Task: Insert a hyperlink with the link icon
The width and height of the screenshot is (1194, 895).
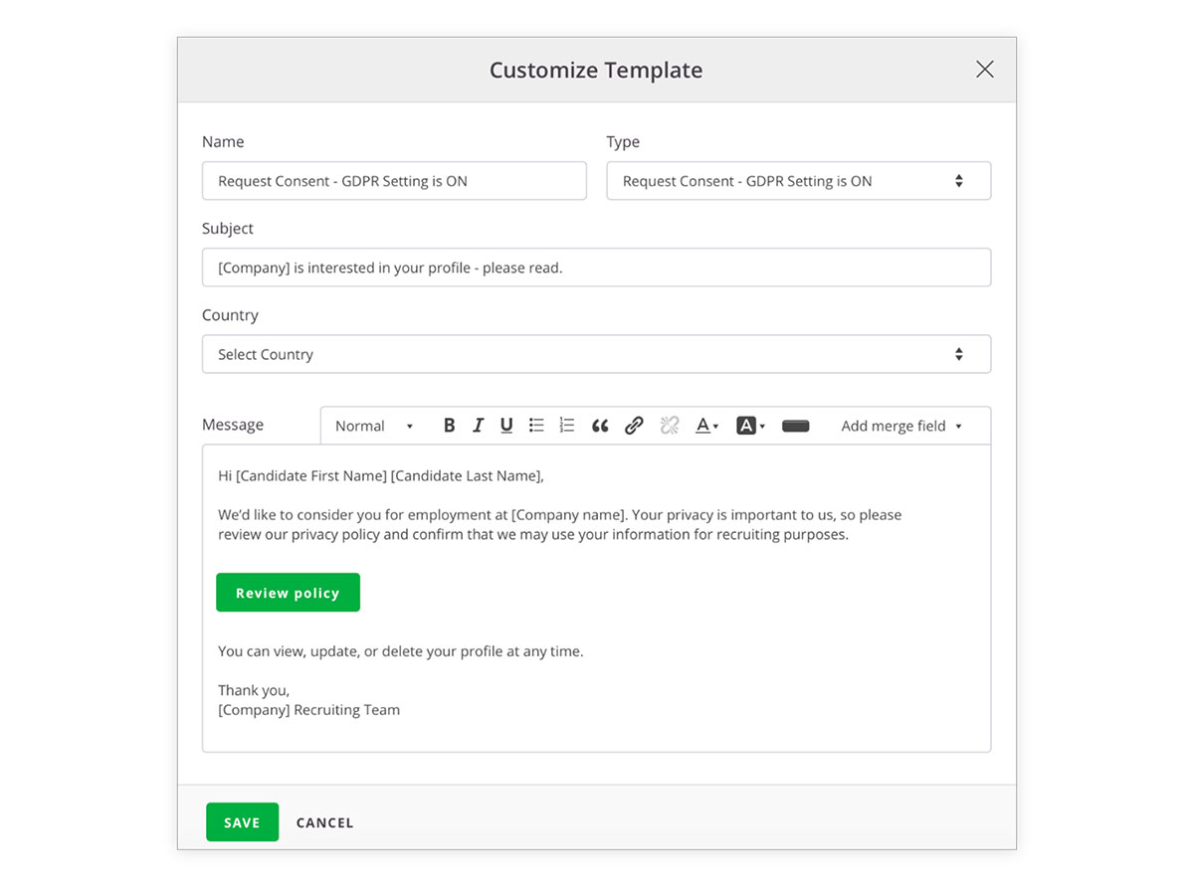Action: [x=634, y=426]
